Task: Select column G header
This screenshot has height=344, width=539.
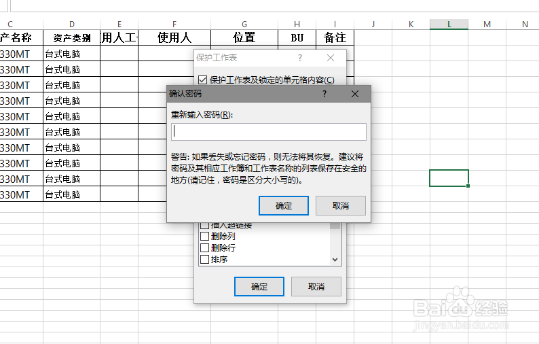Action: [244, 24]
